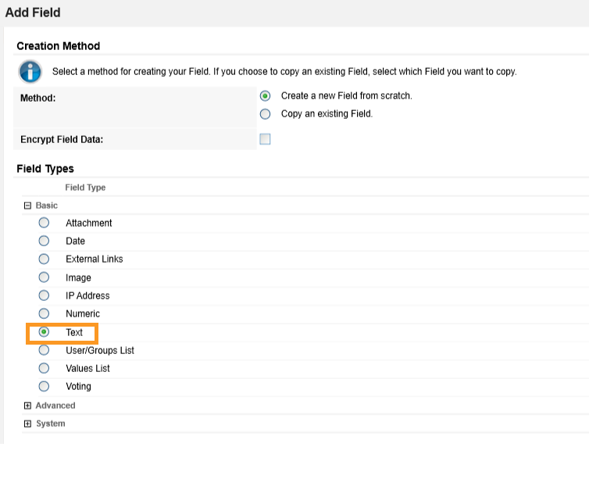607x497 pixels.
Task: Click the System group label
Action: pyautogui.click(x=51, y=424)
